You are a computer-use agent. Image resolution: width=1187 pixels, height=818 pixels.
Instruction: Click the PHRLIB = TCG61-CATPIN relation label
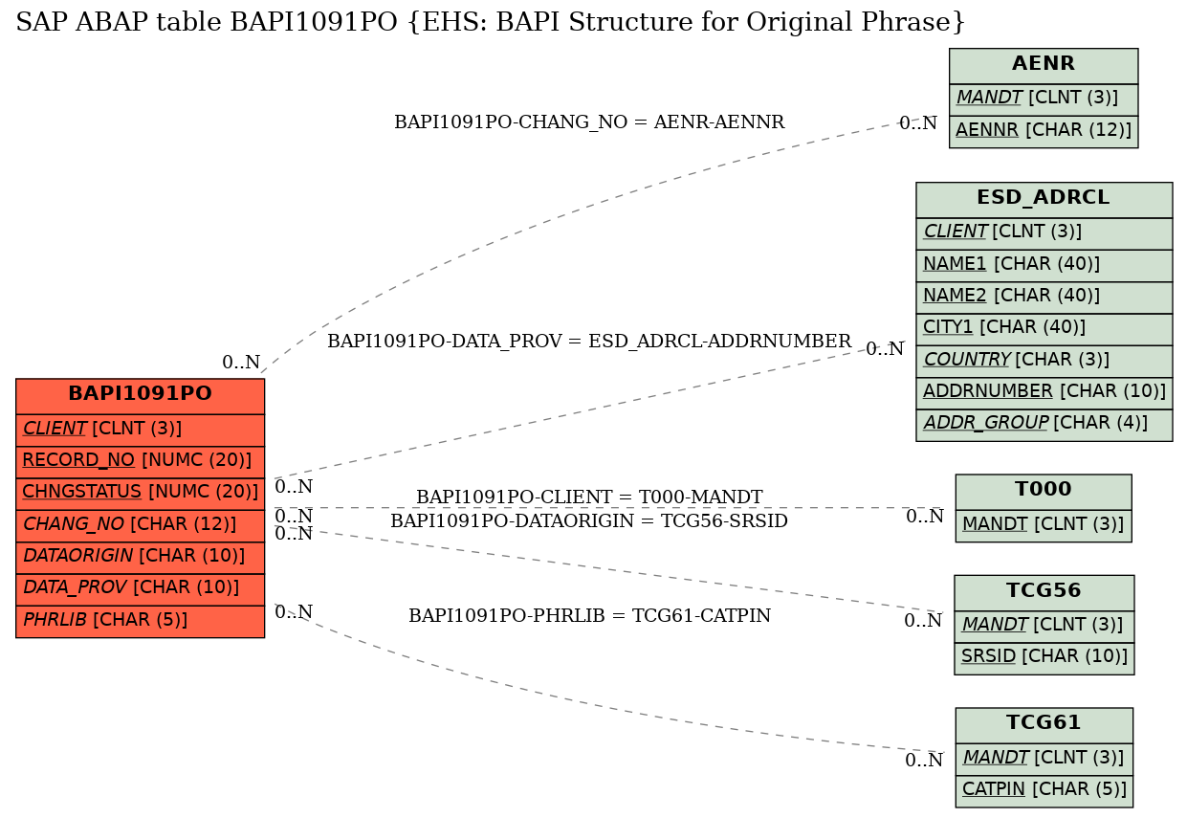pos(589,616)
